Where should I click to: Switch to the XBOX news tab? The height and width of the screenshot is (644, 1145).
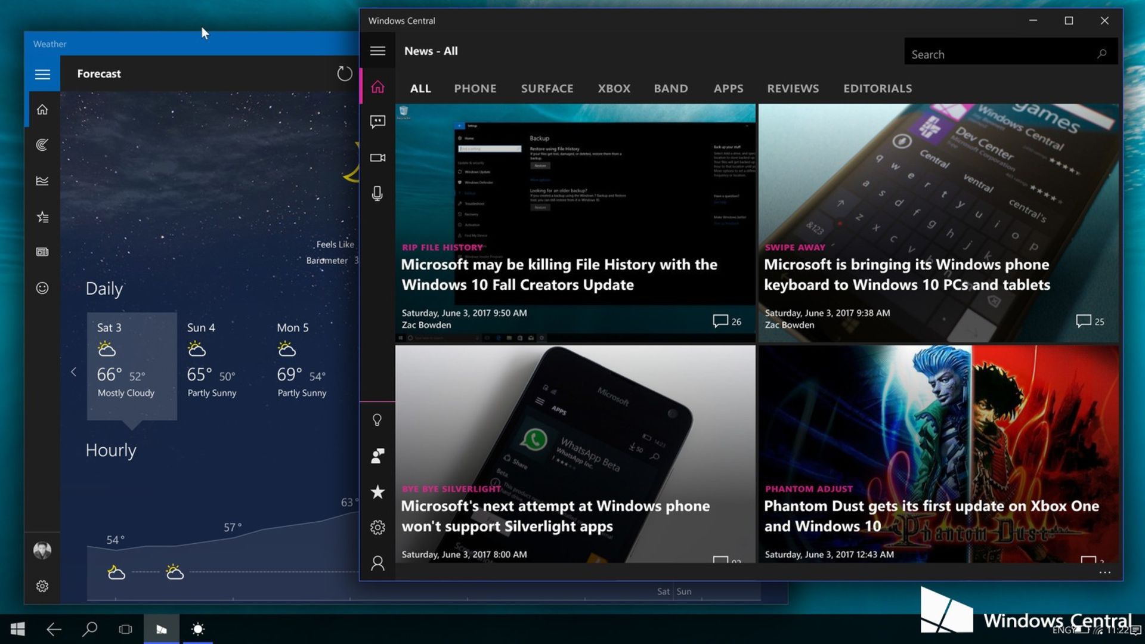614,89
